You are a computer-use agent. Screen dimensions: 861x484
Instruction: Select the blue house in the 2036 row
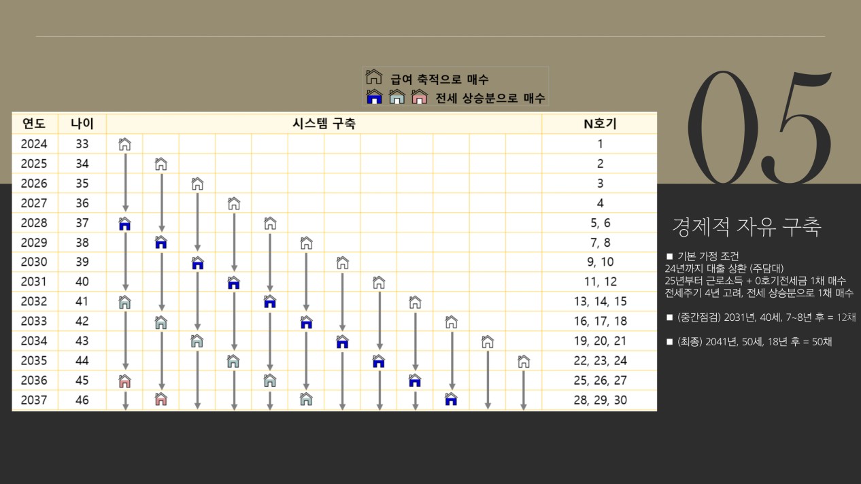point(415,381)
